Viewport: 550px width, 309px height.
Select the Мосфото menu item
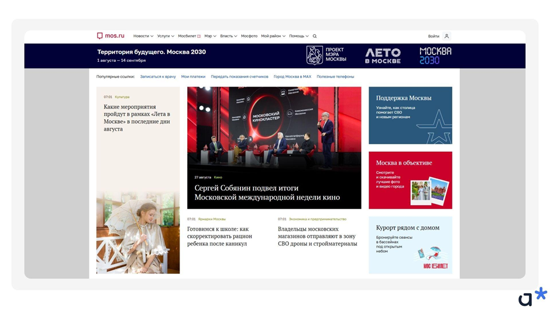249,36
